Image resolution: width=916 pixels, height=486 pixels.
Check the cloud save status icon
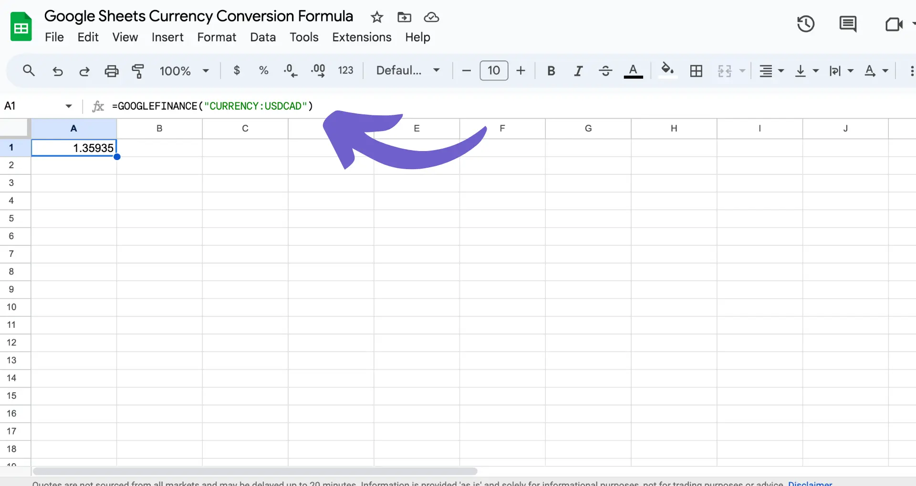coord(431,17)
